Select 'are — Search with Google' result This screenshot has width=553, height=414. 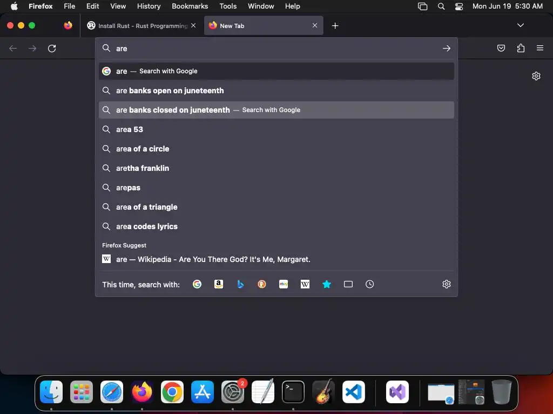(276, 71)
